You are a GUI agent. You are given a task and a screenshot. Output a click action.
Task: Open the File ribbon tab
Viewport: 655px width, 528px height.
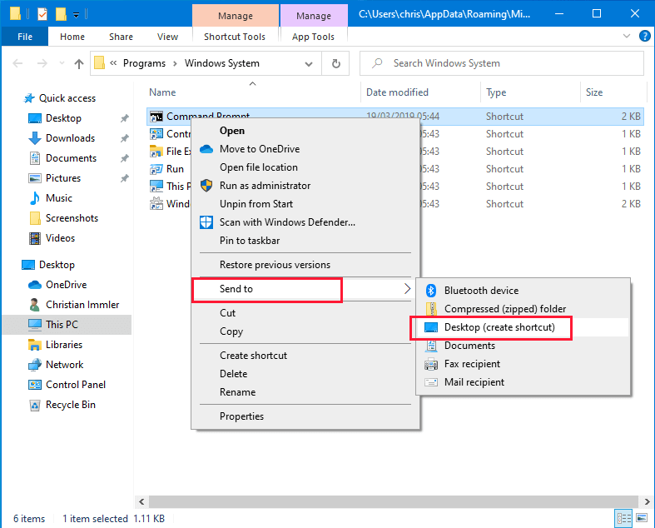[25, 37]
